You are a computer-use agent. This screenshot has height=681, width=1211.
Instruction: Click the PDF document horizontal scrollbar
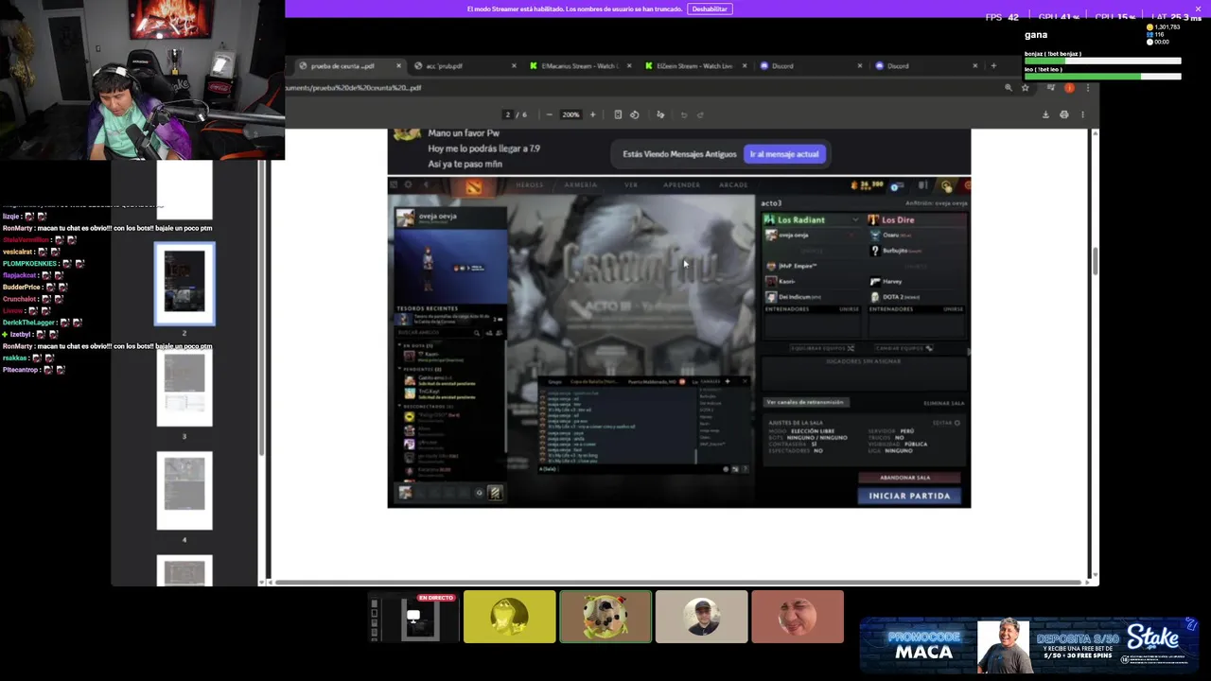(x=676, y=582)
